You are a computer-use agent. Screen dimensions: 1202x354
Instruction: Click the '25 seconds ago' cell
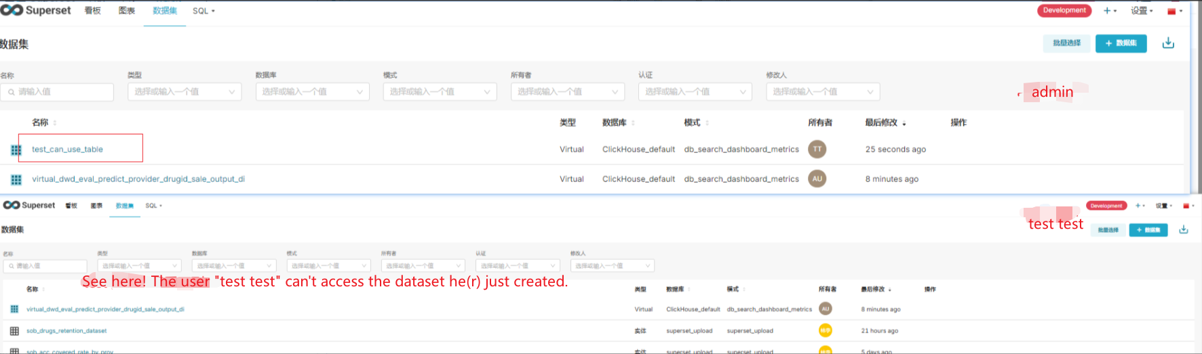pyautogui.click(x=895, y=150)
